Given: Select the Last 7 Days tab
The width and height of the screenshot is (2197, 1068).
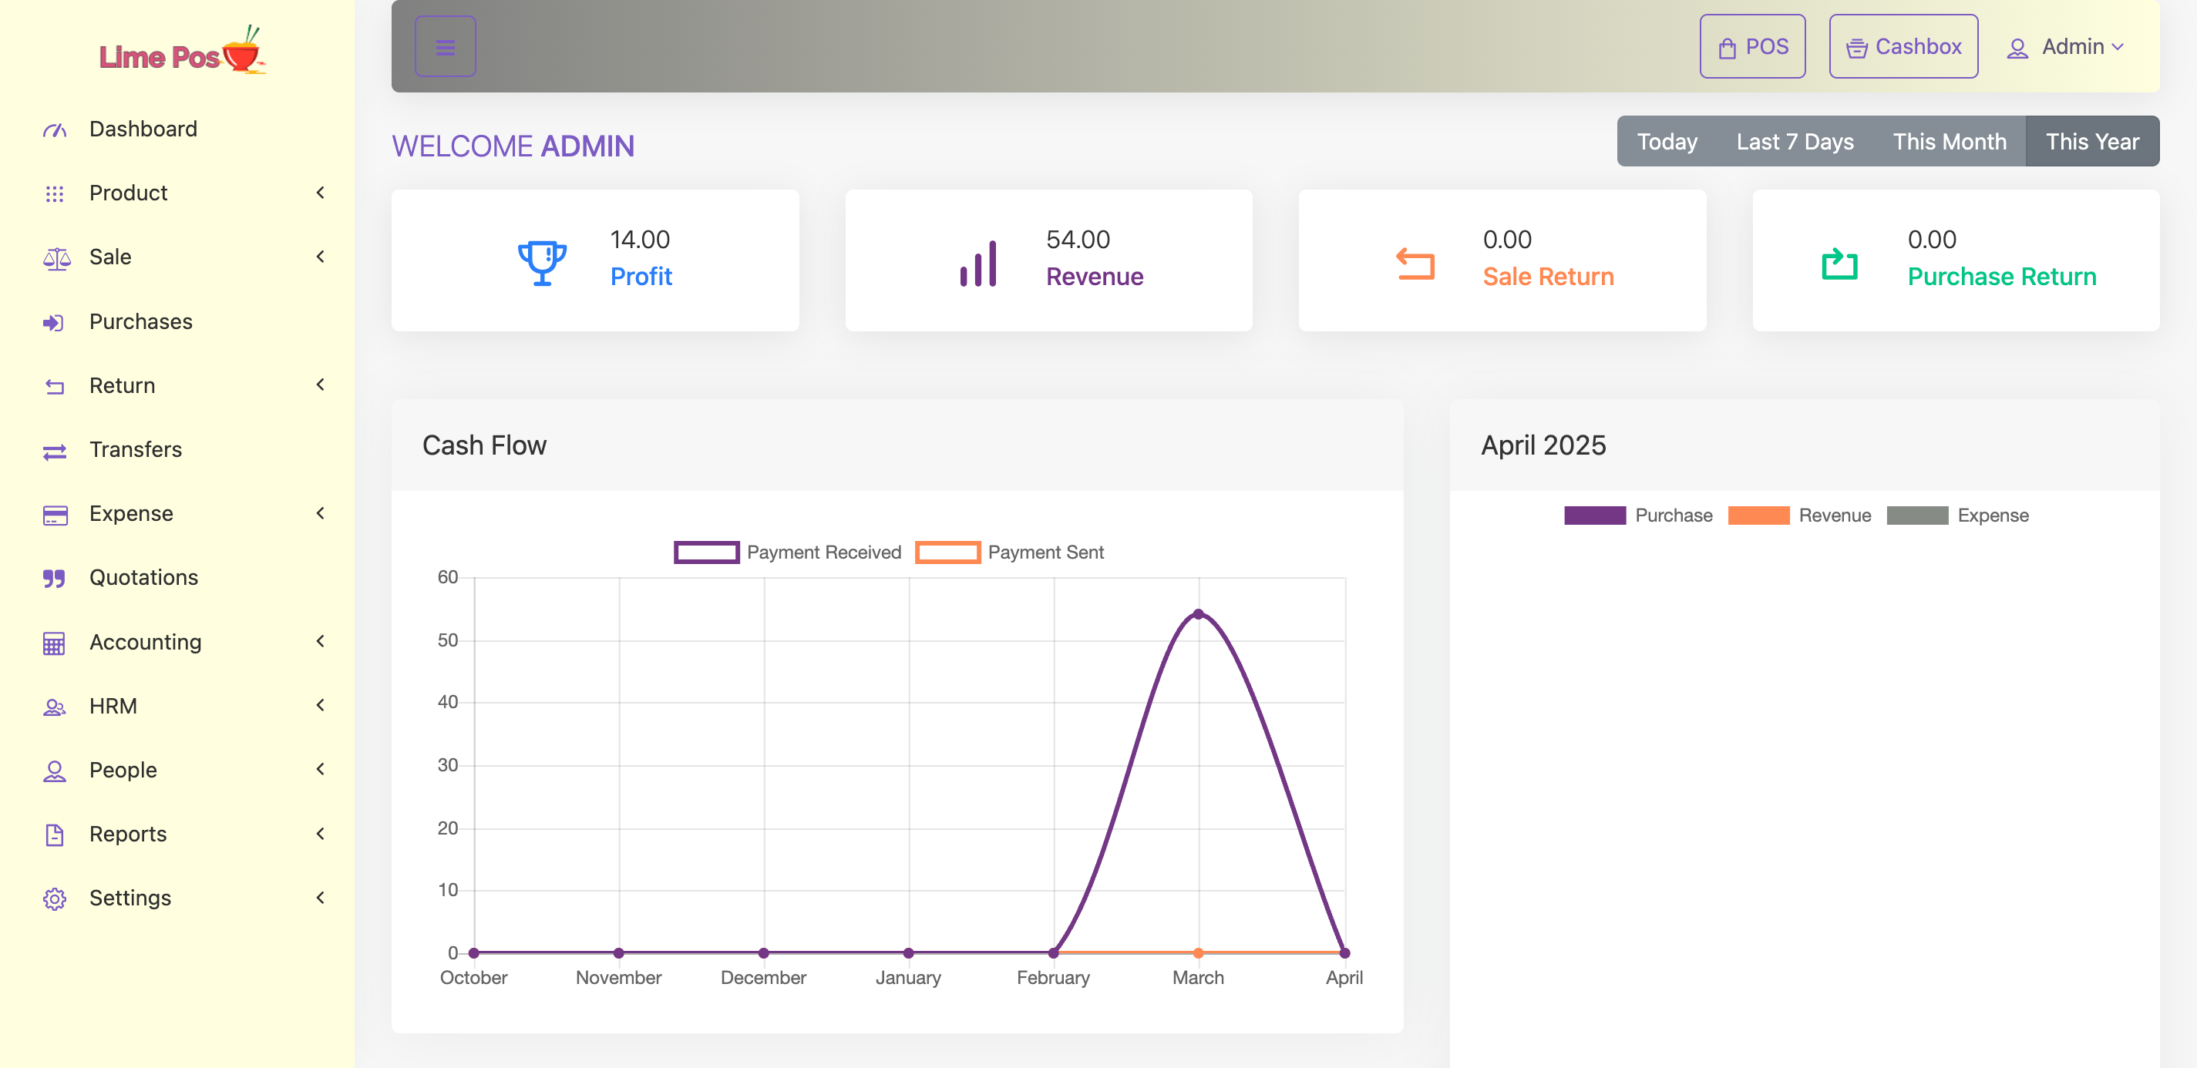Looking at the screenshot, I should pyautogui.click(x=1795, y=142).
